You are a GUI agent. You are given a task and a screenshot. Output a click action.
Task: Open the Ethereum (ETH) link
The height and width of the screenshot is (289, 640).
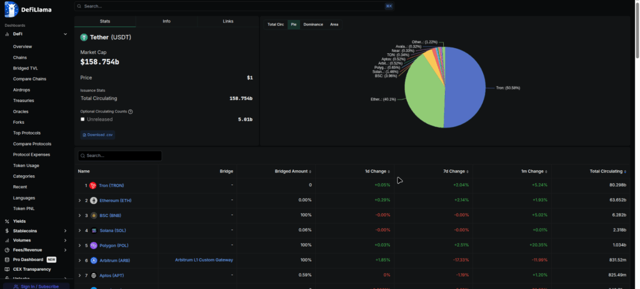pos(116,200)
